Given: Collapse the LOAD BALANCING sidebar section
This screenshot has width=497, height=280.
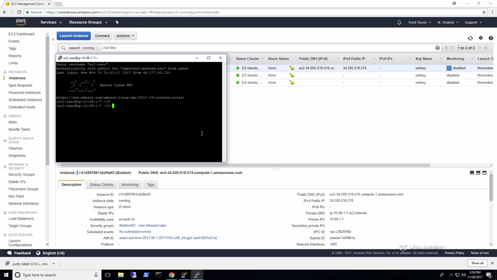Looking at the screenshot, I should click(5, 212).
